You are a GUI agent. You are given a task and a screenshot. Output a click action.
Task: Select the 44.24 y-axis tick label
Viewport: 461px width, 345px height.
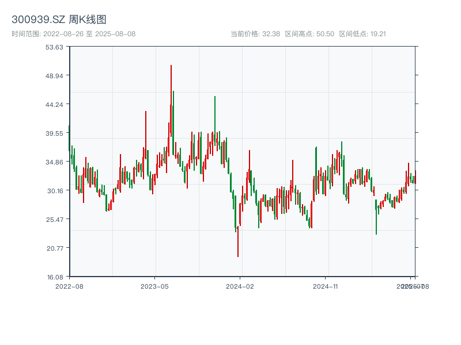55,105
